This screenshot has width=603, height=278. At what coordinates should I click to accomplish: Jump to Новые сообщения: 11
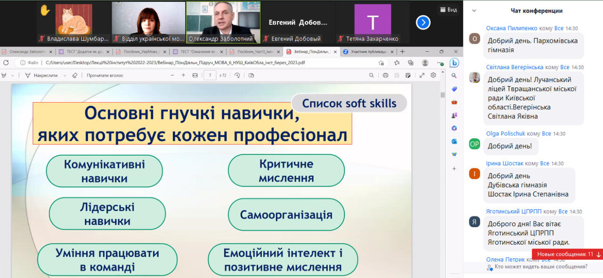coord(569,254)
